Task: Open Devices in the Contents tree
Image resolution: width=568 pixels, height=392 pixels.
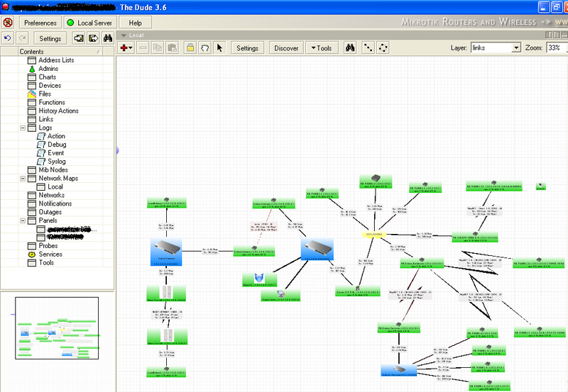Action: pos(50,85)
